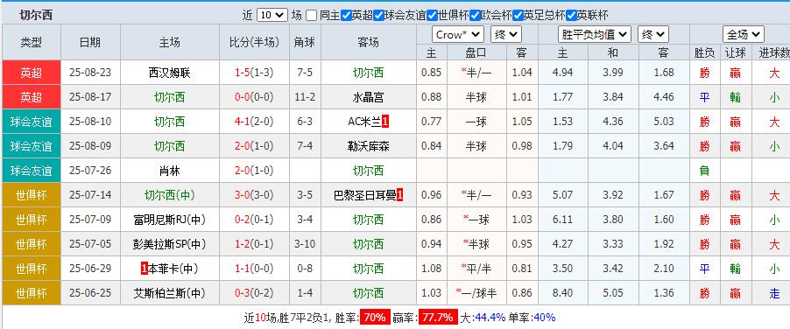The image size is (790, 329).
Task: Click the red card badge beside 巴黎圣日耳曼
Action: 400,195
